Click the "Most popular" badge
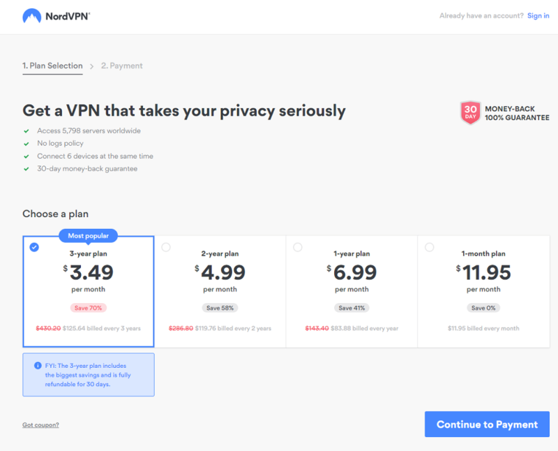This screenshot has width=558, height=451. (88, 235)
